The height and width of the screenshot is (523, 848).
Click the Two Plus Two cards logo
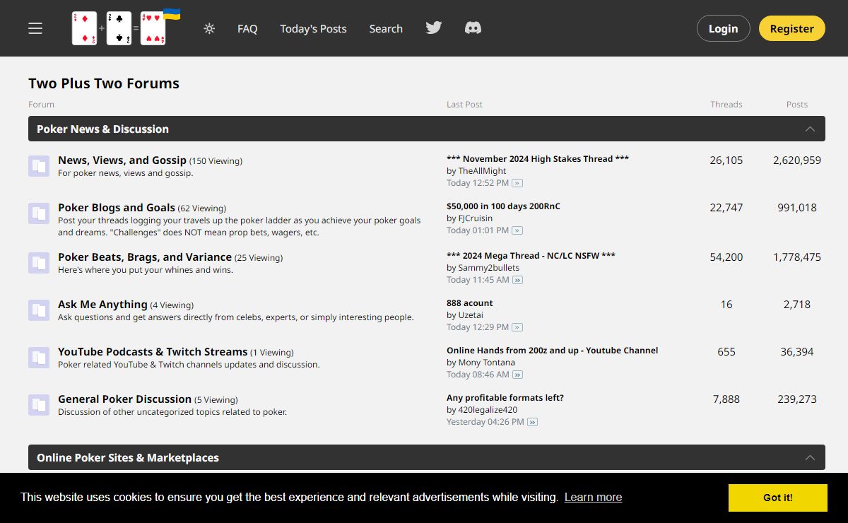[120, 28]
